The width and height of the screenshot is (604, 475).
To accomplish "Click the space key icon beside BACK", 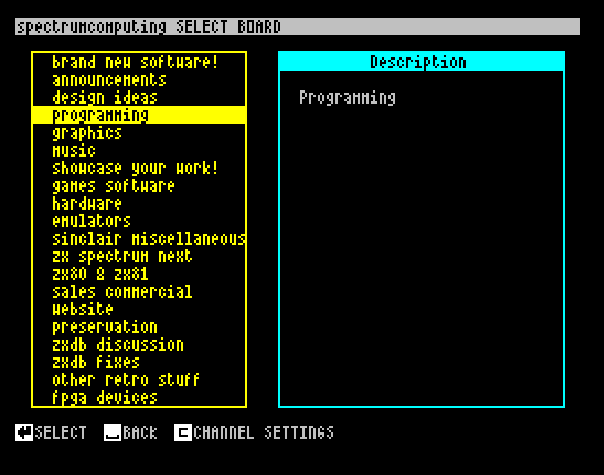I will coord(112,432).
